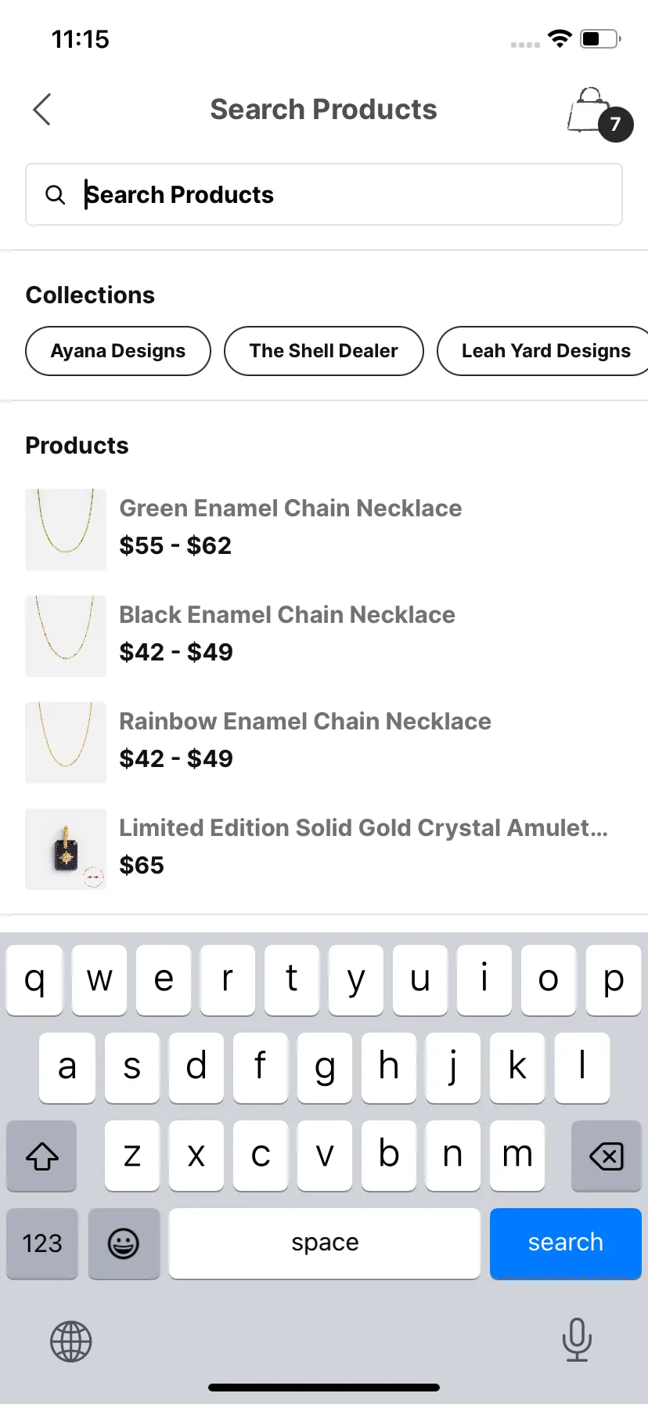Tap the back arrow icon
This screenshot has height=1404, width=648.
point(42,110)
